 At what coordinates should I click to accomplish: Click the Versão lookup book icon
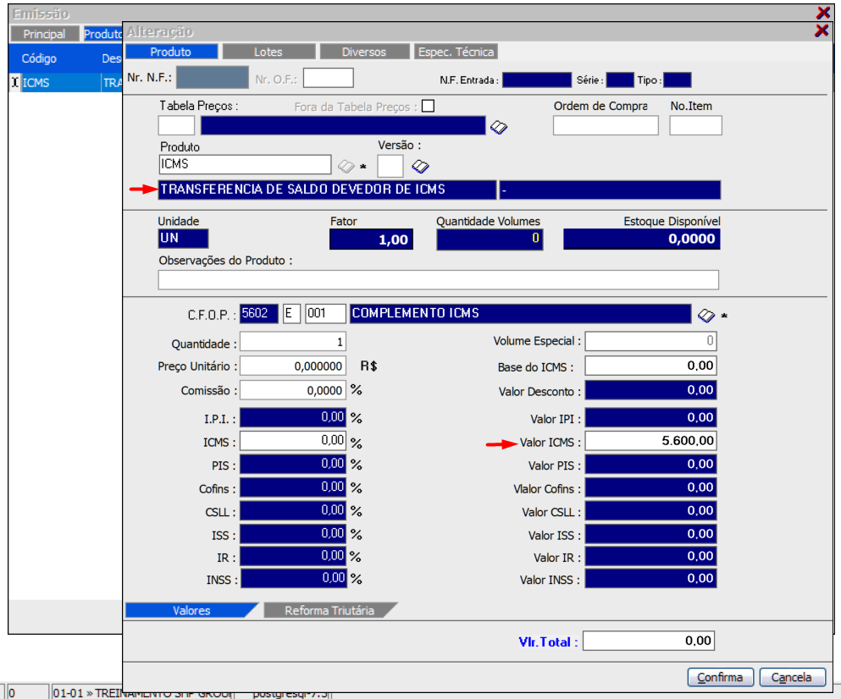click(421, 165)
